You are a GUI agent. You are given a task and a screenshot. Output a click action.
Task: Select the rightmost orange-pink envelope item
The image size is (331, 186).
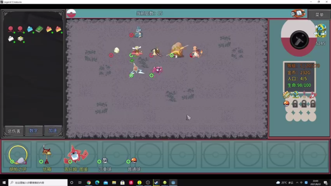click(58, 29)
